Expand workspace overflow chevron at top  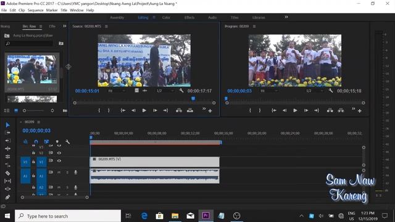click(x=286, y=17)
